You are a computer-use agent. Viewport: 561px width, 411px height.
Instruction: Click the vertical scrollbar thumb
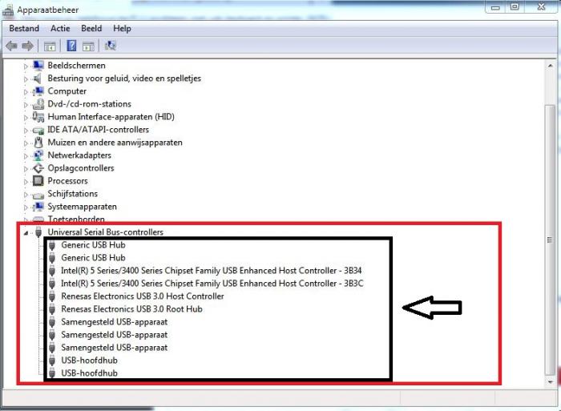[x=550, y=240]
